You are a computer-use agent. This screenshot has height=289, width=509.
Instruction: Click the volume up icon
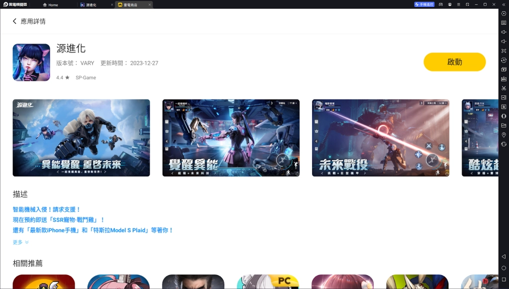click(504, 32)
